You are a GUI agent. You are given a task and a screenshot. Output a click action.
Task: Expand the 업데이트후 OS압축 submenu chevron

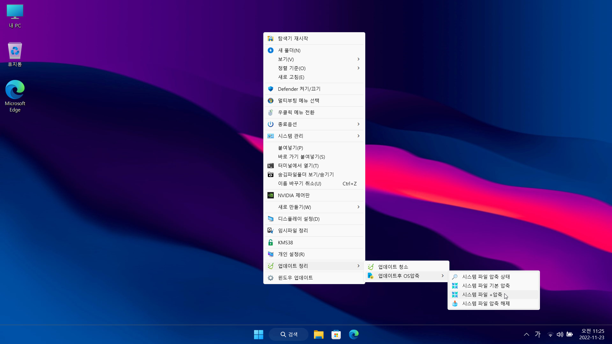(x=443, y=276)
